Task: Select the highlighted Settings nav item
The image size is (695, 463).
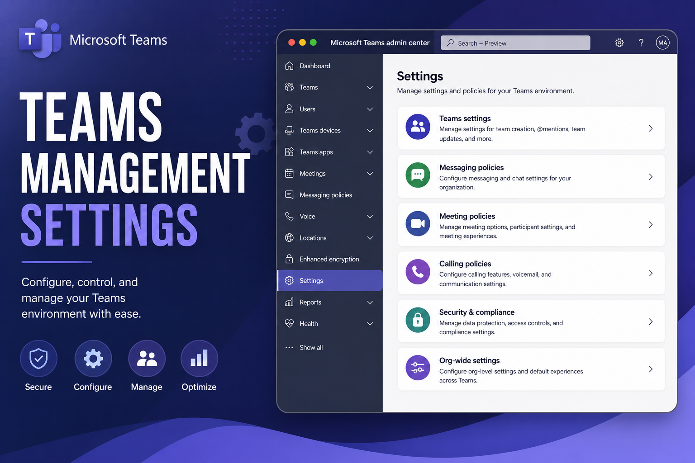Action: [x=330, y=281]
